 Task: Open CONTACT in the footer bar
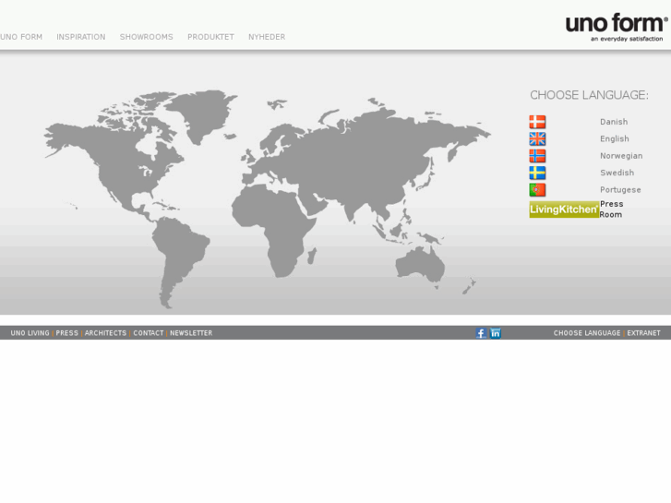point(149,333)
